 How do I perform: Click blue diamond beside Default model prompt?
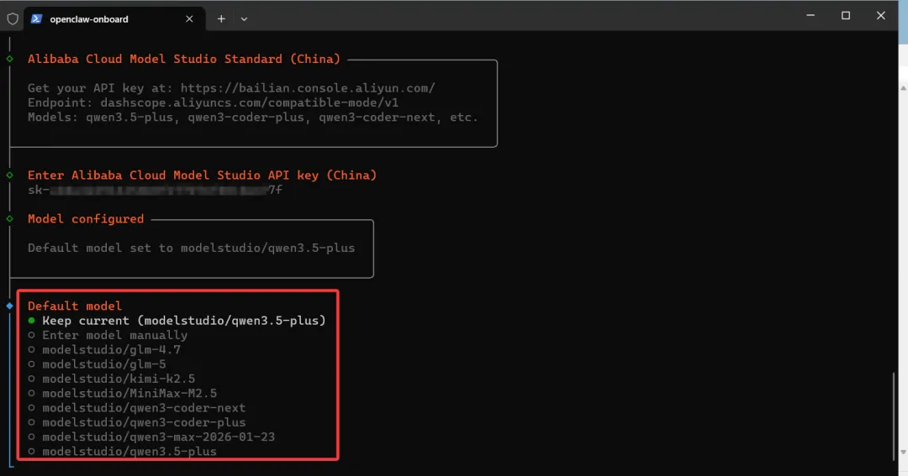[x=10, y=306]
